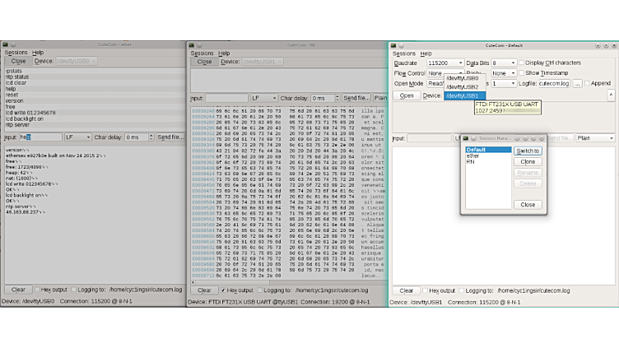Image resolution: width=619 pixels, height=348 pixels.
Task: Open the Plain output format dropdown
Action: [x=594, y=138]
